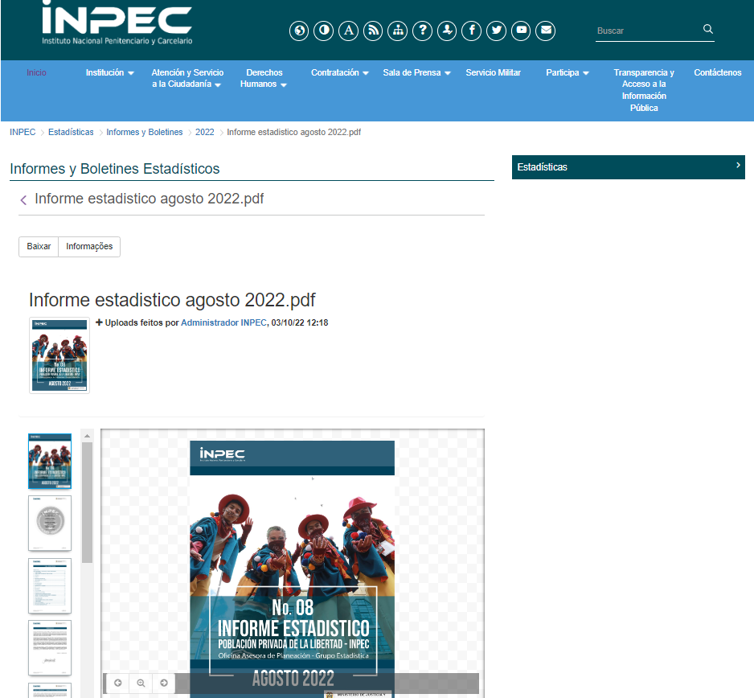Click the font size 'A' icon

click(348, 31)
